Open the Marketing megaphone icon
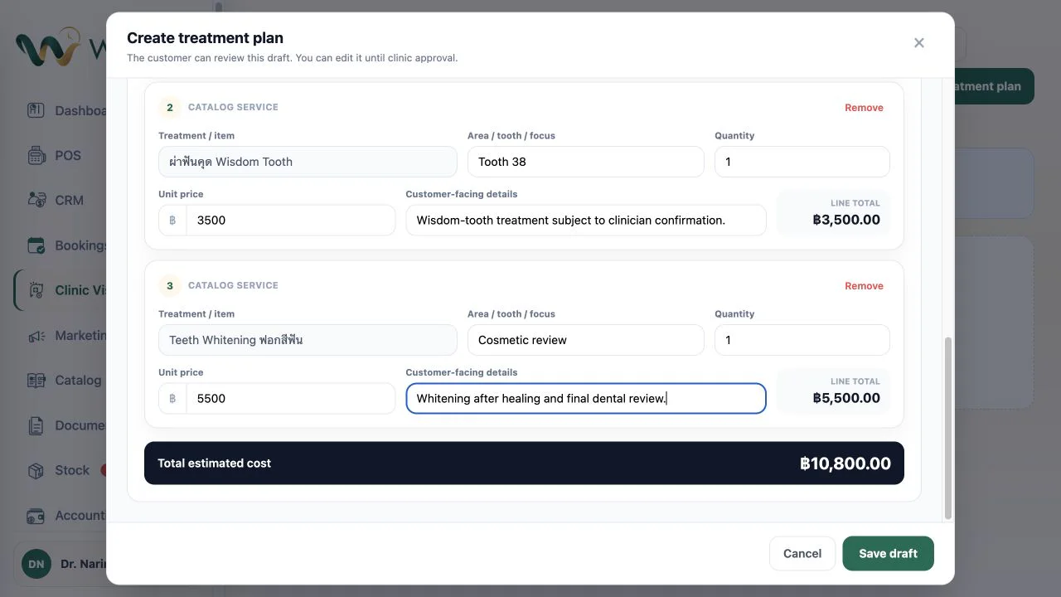Viewport: 1061px width, 597px height. point(36,336)
